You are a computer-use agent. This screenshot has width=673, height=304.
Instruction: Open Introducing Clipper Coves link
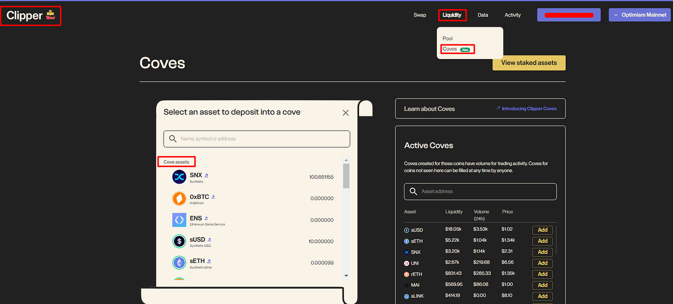point(526,108)
